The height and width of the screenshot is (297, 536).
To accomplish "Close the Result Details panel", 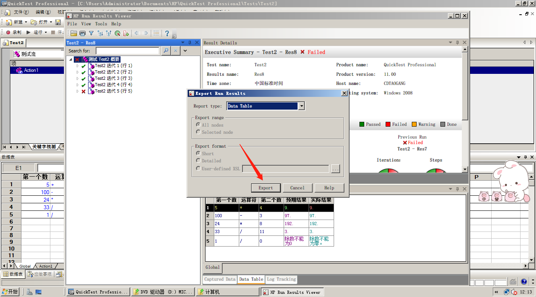I will (465, 42).
